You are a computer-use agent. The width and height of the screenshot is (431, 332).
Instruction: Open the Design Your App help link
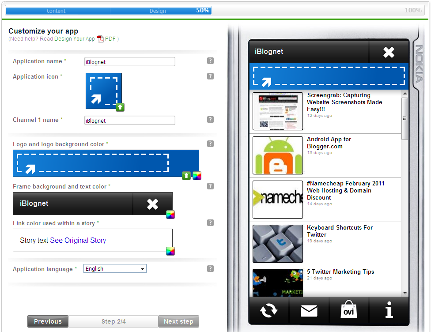[x=75, y=39]
